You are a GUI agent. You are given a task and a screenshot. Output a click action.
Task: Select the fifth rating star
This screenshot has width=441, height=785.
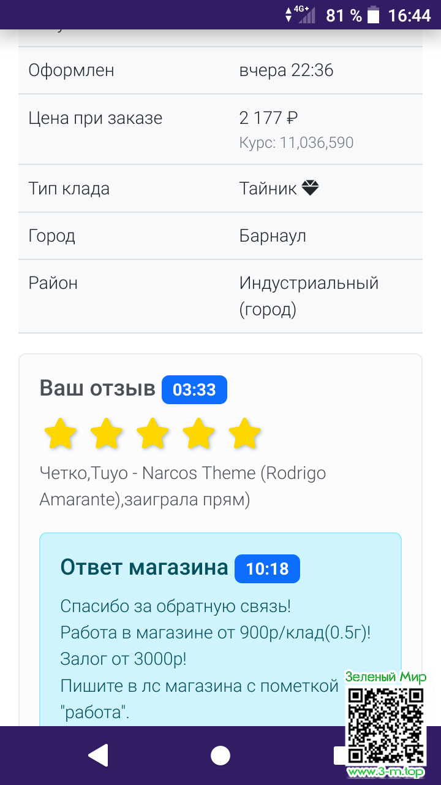(x=244, y=434)
